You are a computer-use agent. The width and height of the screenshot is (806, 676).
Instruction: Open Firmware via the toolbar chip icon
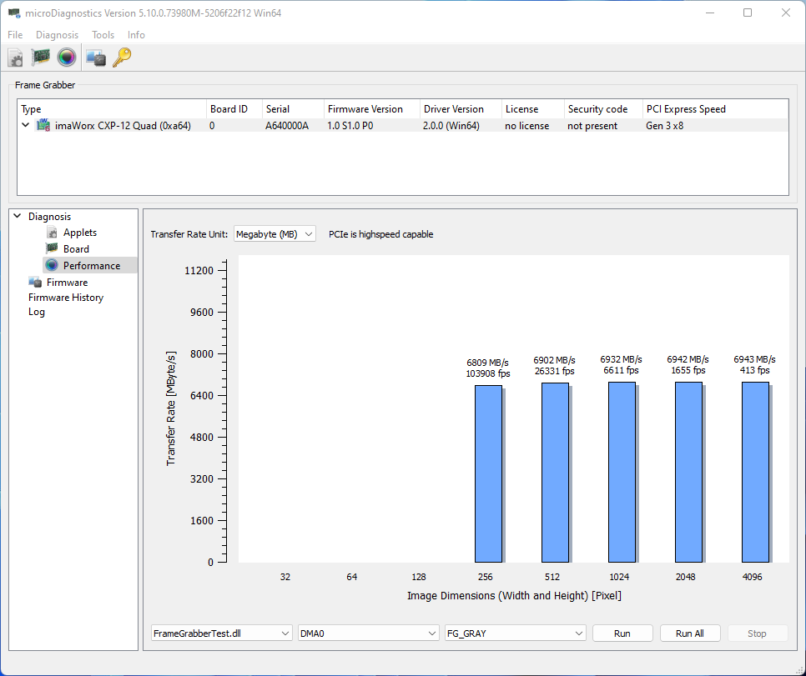click(96, 58)
